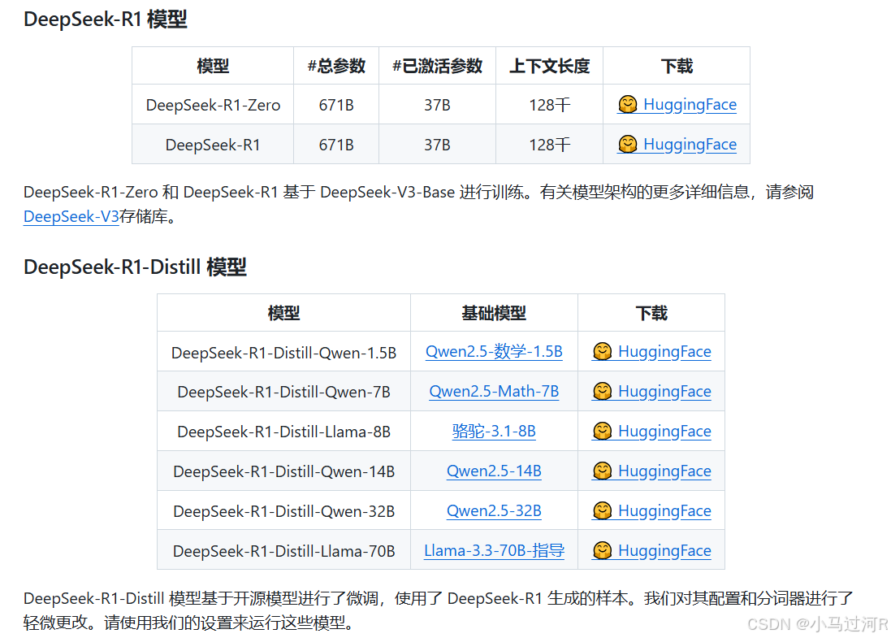Click 671B cell in DeepSeek-R1-Zero row
Viewport: 891px width, 638px height.
coord(336,105)
